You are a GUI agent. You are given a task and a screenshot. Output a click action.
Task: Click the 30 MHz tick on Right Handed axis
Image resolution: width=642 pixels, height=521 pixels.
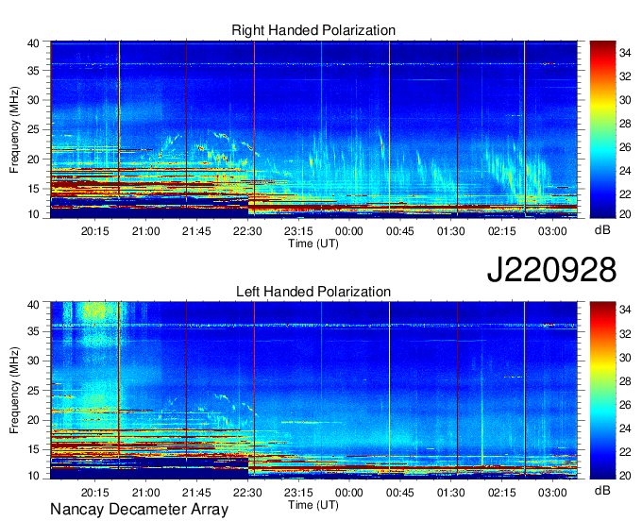pos(33,100)
